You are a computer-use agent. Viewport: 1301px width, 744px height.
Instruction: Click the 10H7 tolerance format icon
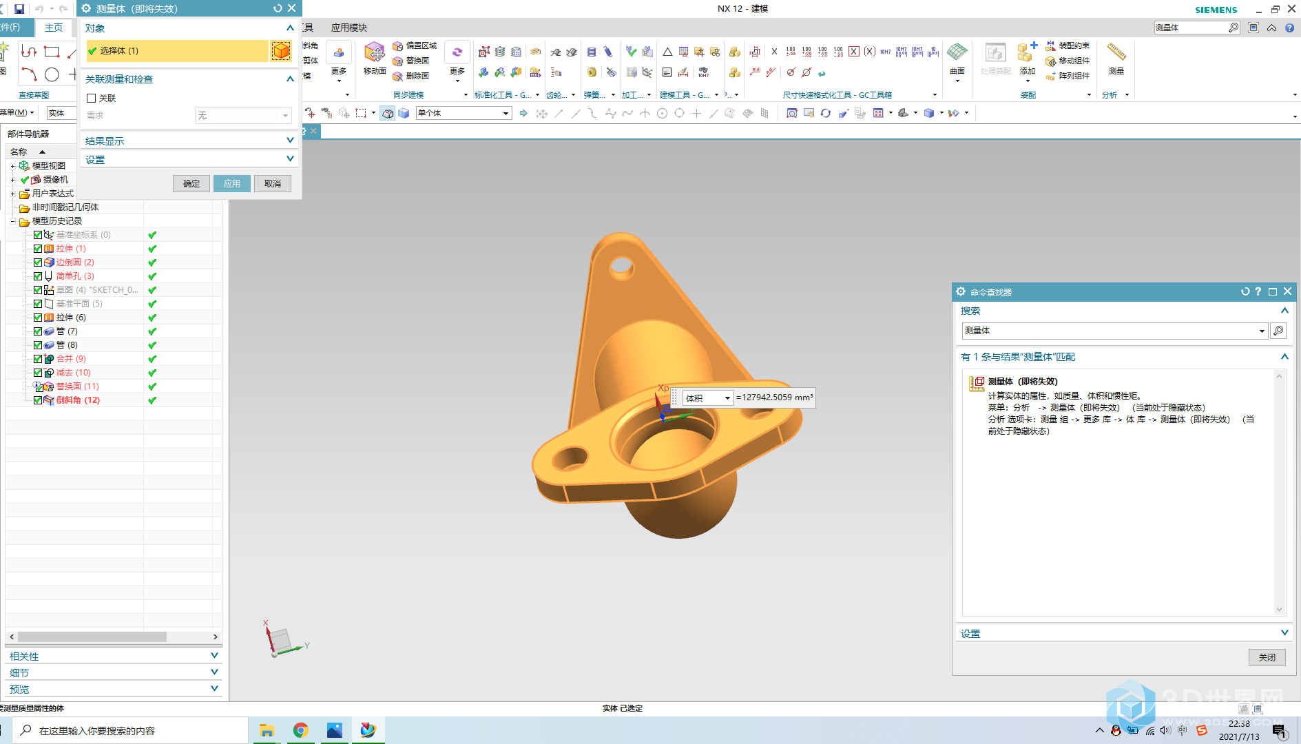pyautogui.click(x=885, y=52)
